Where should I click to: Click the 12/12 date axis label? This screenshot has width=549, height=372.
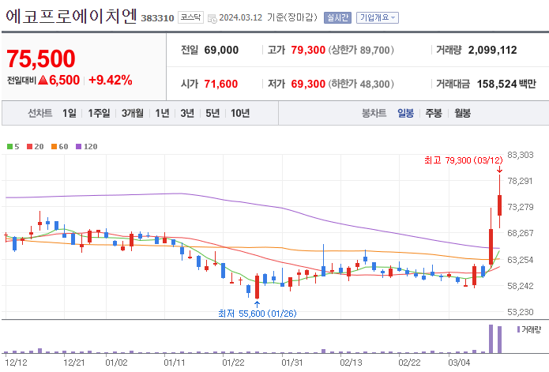[x=17, y=363]
